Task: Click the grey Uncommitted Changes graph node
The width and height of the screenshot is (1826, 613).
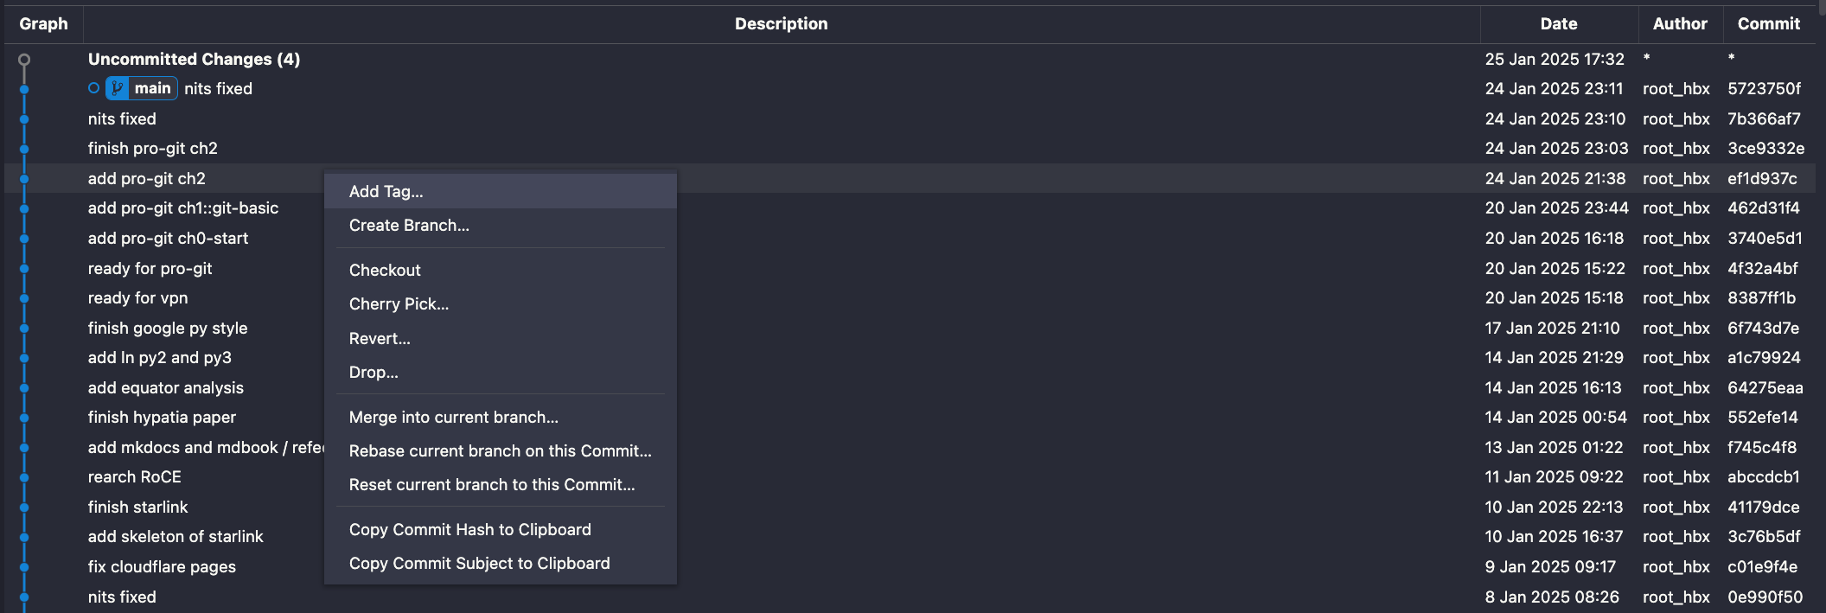Action: click(24, 60)
